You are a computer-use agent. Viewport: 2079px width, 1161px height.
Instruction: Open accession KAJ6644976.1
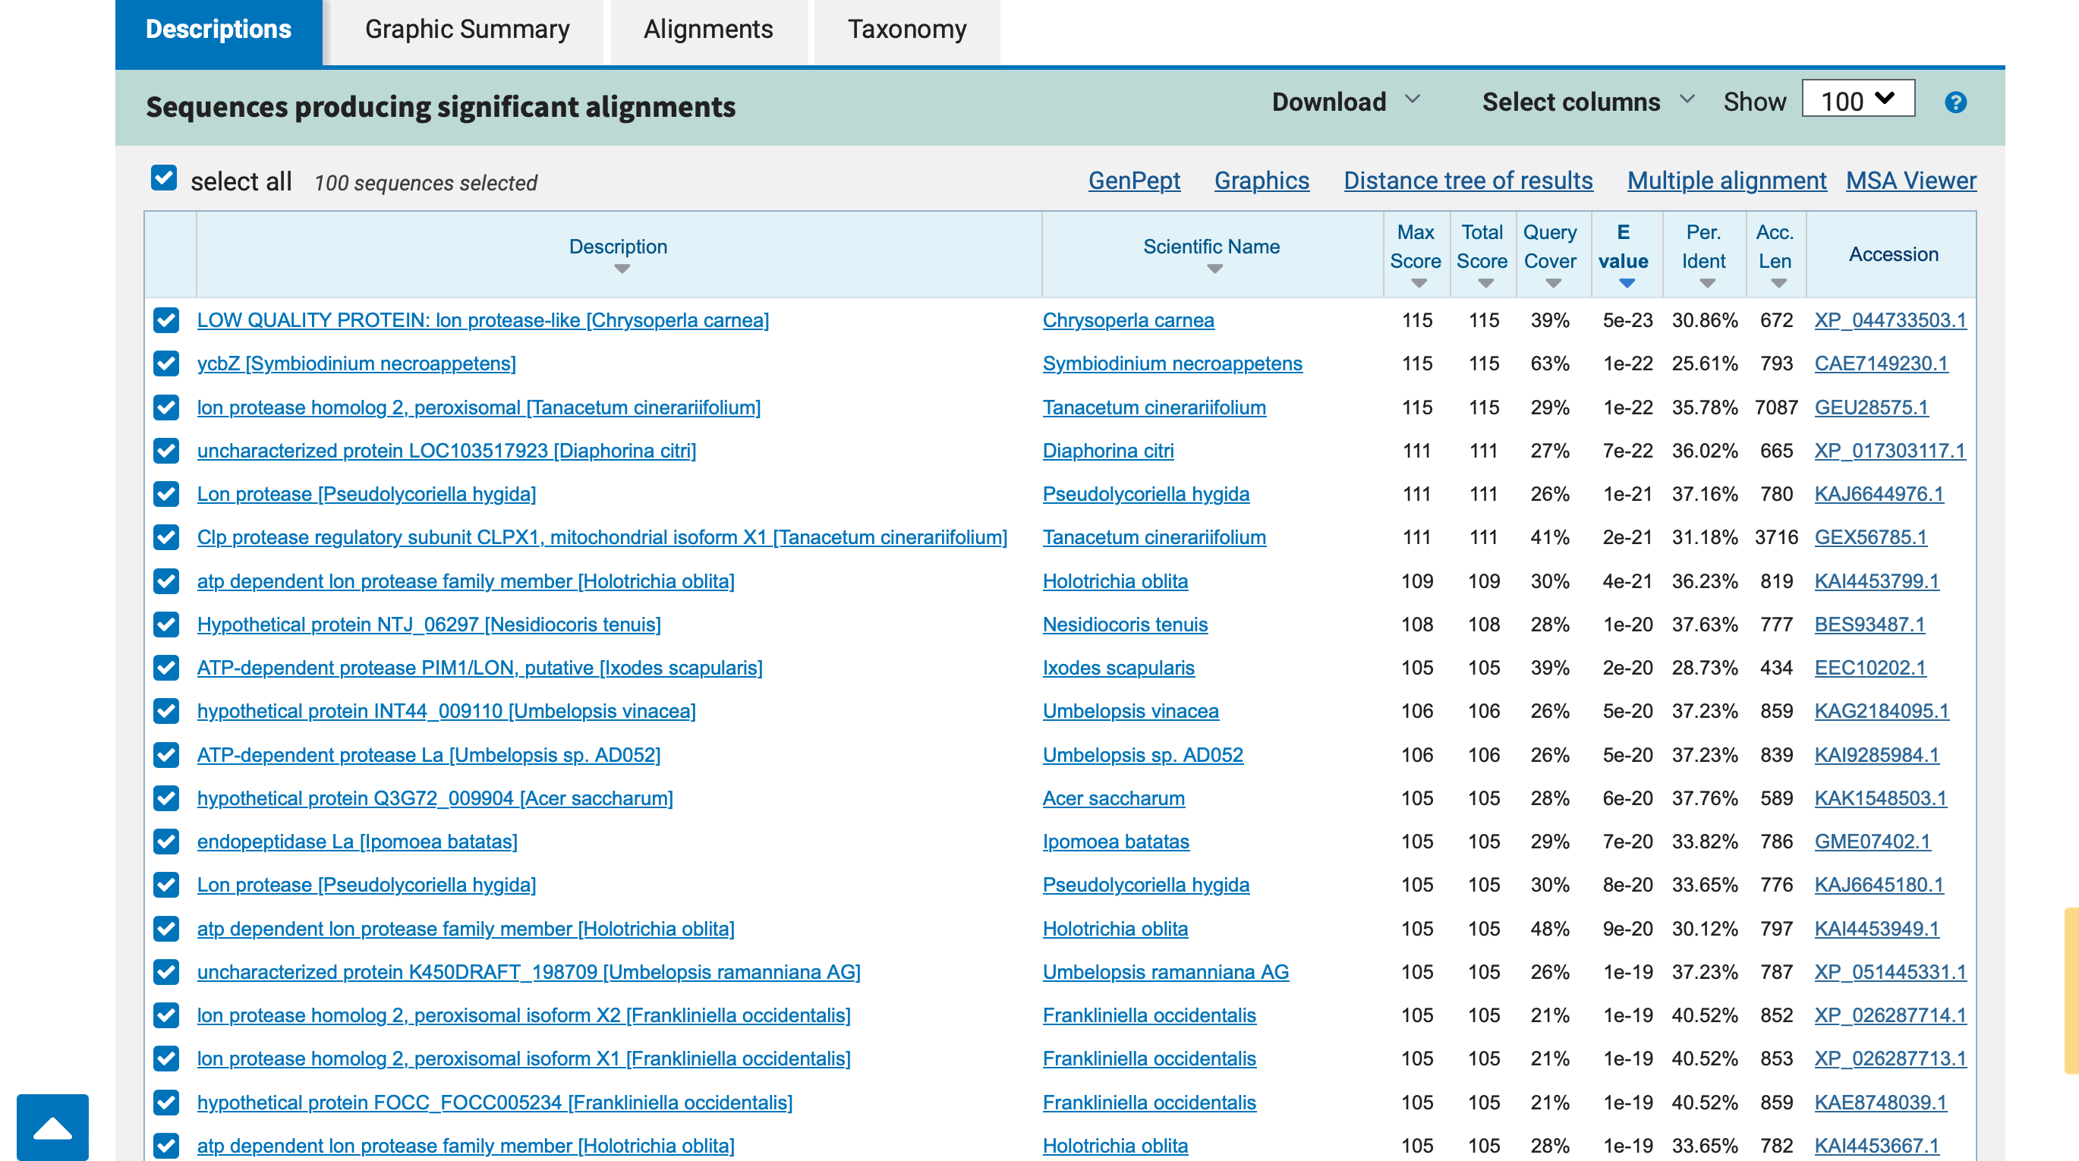[1879, 494]
